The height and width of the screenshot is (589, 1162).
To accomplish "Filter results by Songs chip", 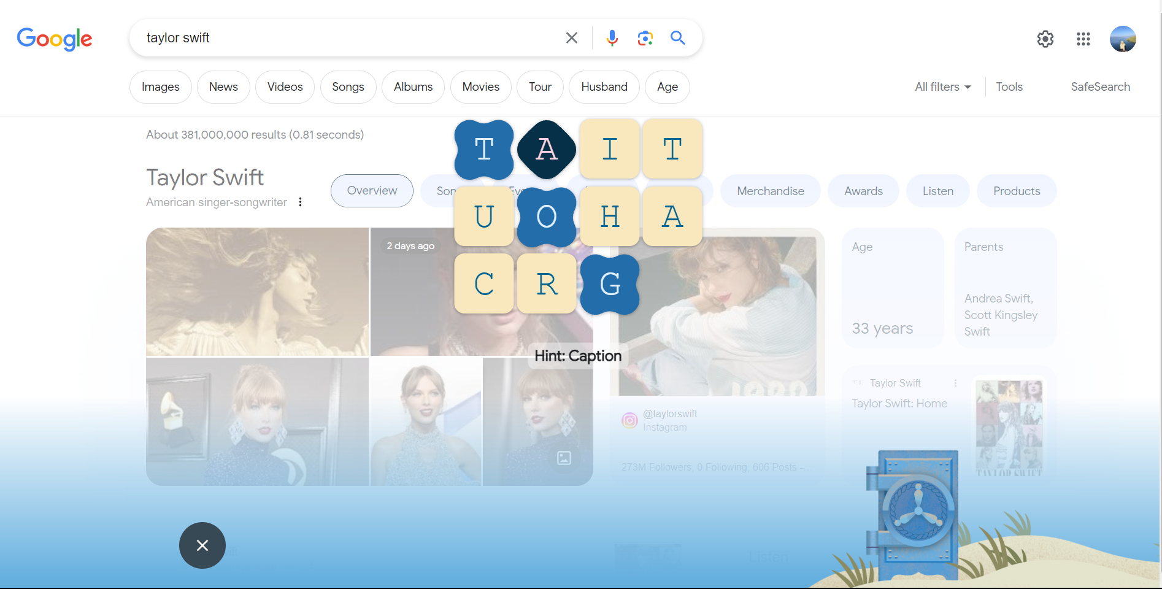I will pos(348,87).
